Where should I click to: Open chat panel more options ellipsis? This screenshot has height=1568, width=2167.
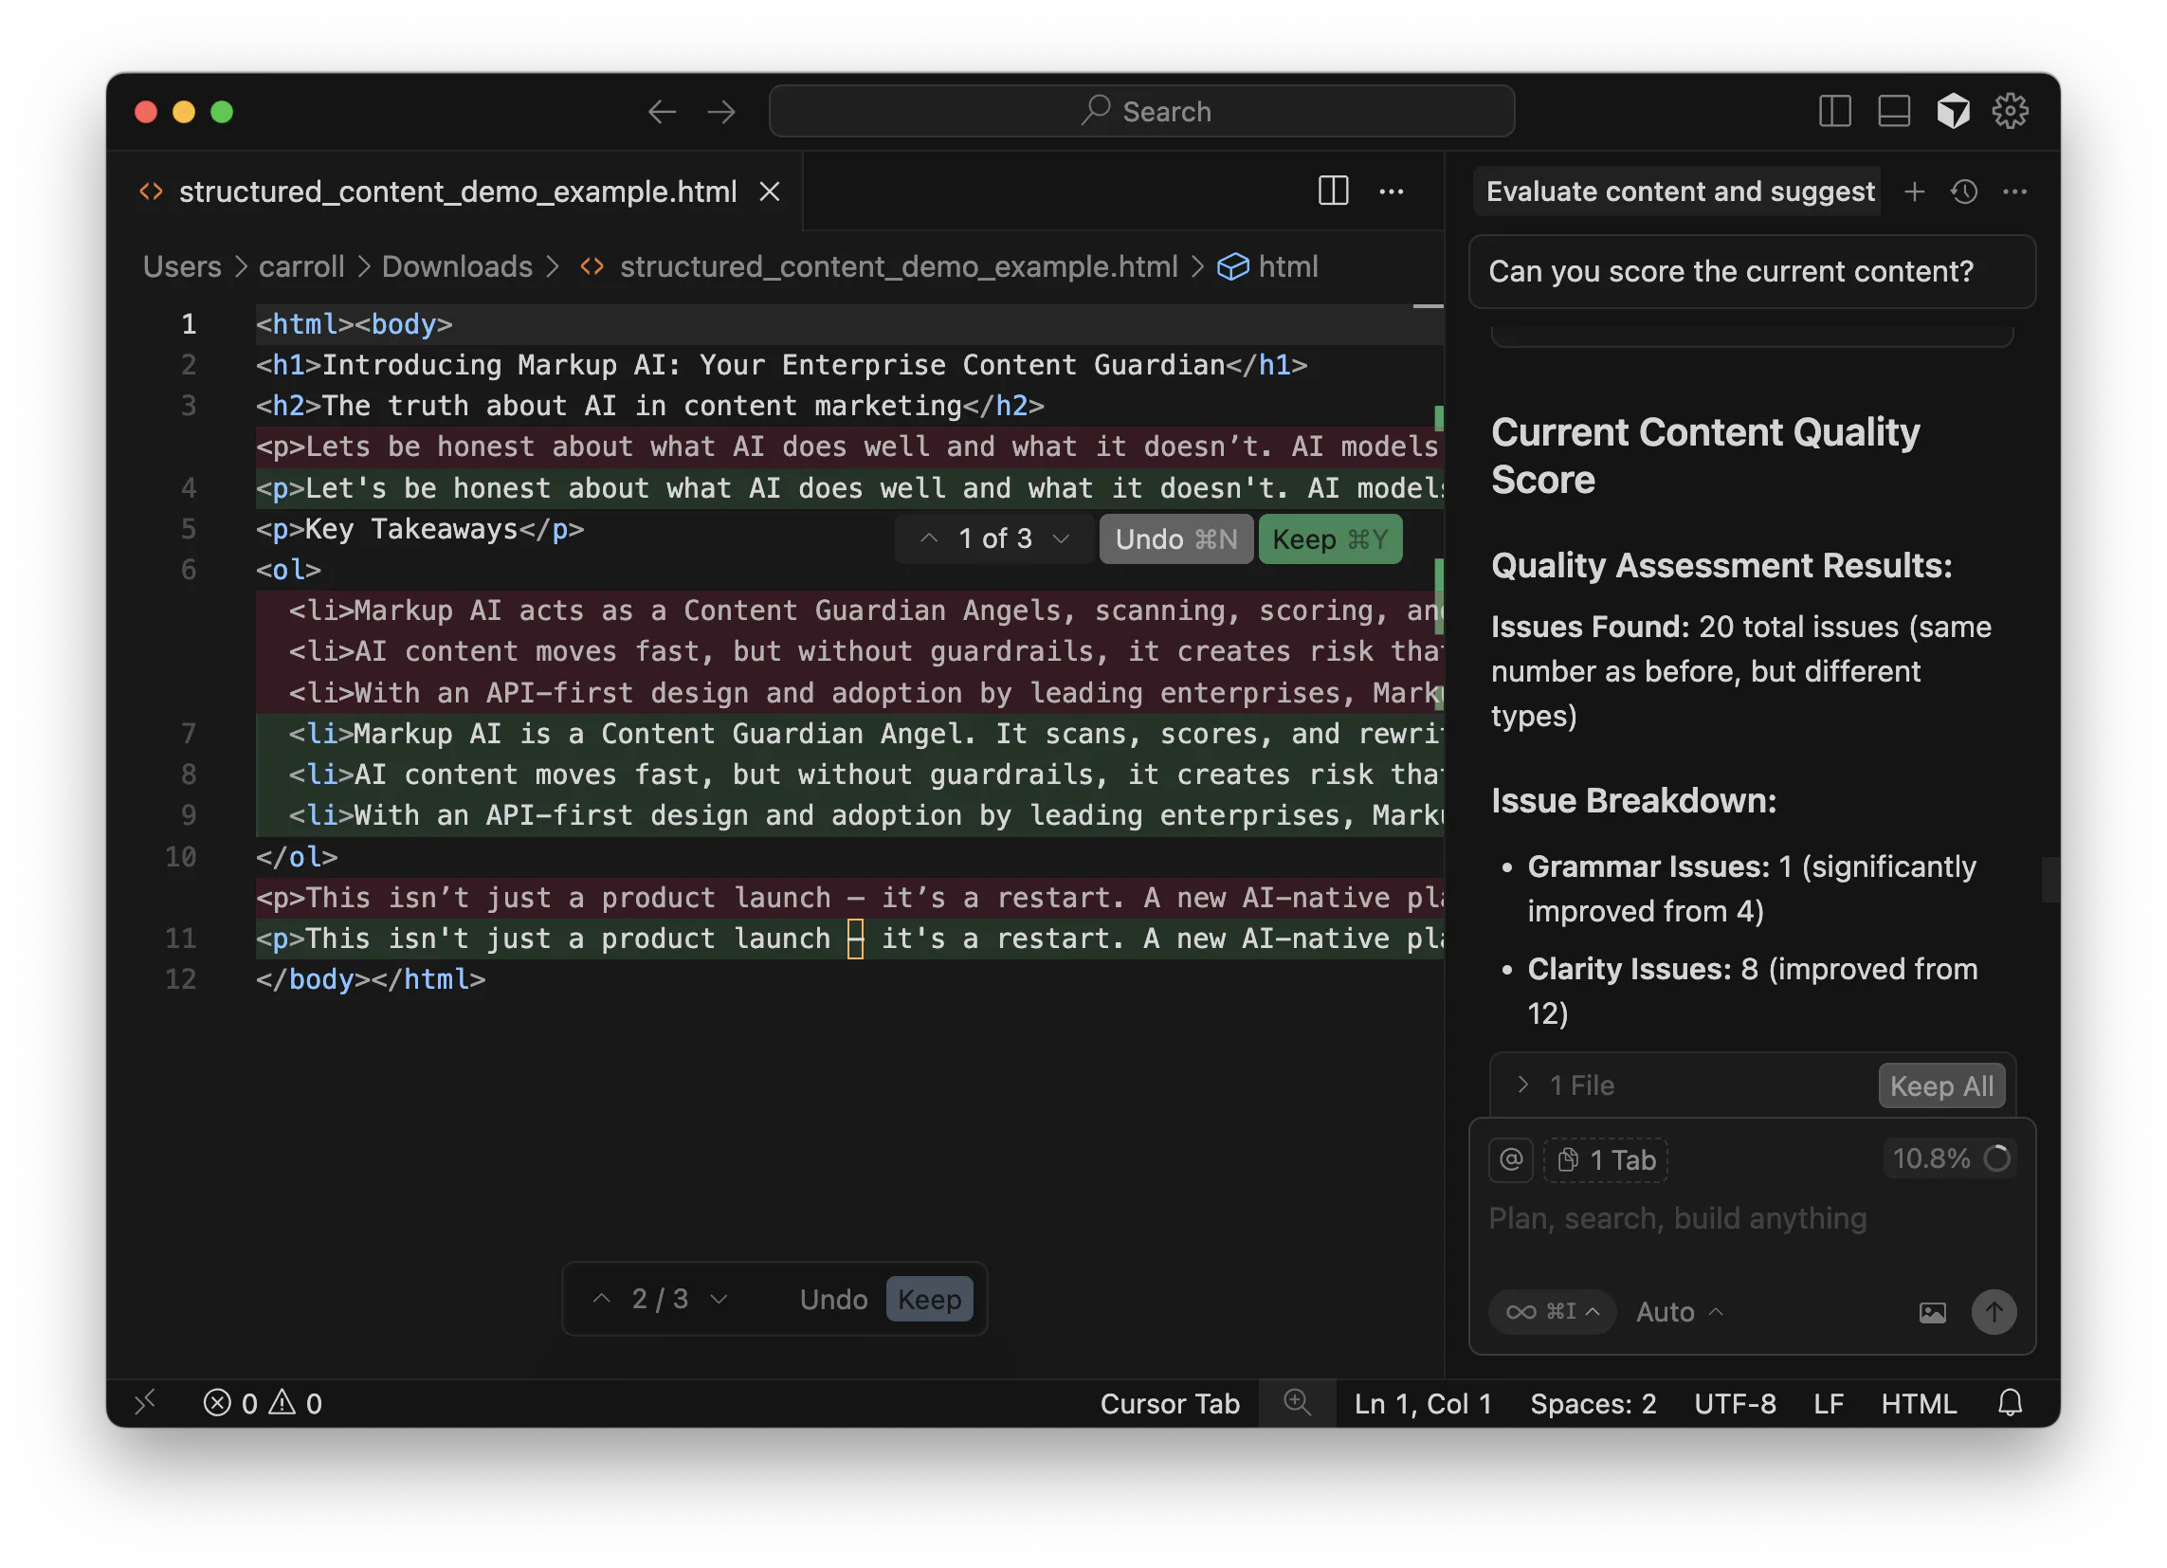[x=2015, y=192]
